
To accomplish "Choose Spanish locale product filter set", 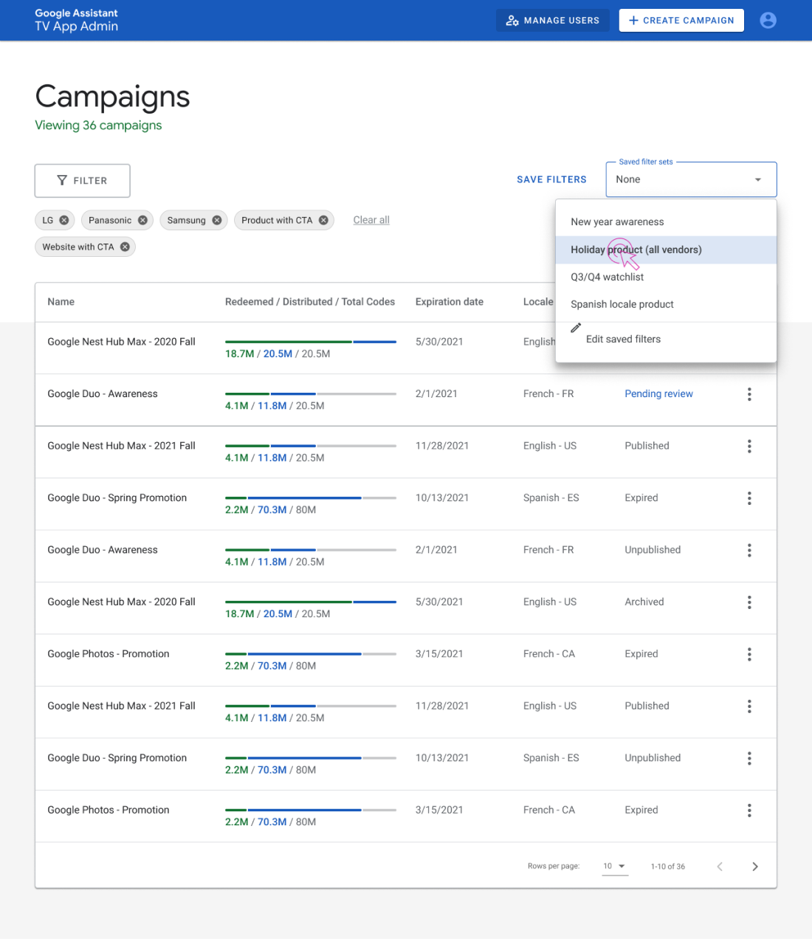I will pos(666,304).
